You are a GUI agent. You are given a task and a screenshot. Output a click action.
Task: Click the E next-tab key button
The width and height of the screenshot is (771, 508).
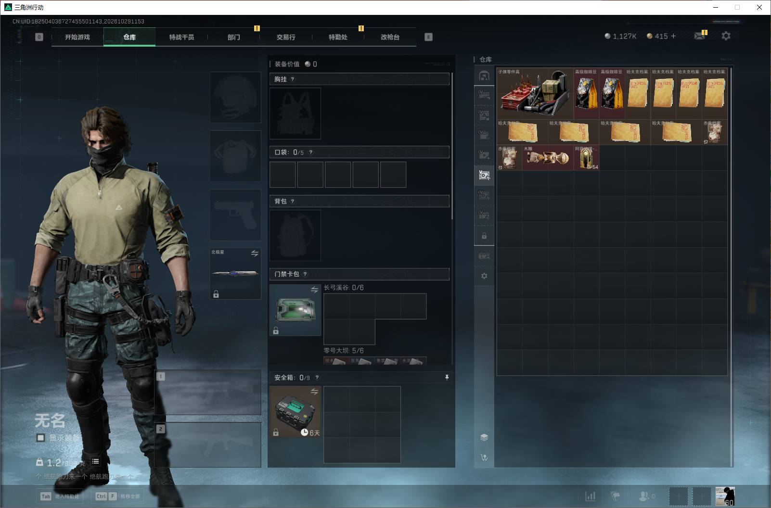pyautogui.click(x=428, y=37)
